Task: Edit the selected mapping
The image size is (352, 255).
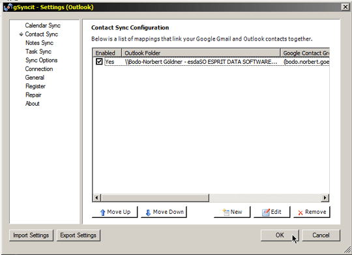Action: pyautogui.click(x=272, y=212)
